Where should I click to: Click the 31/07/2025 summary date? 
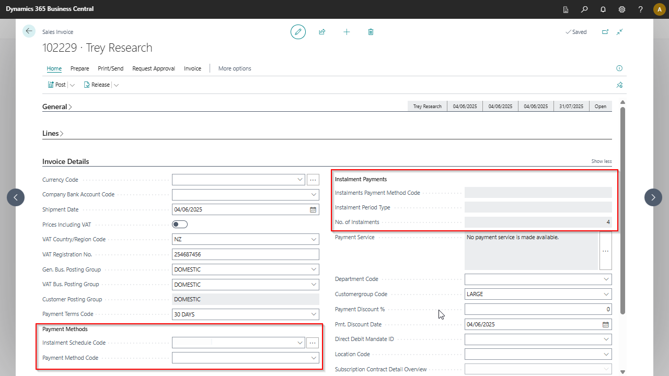click(571, 106)
